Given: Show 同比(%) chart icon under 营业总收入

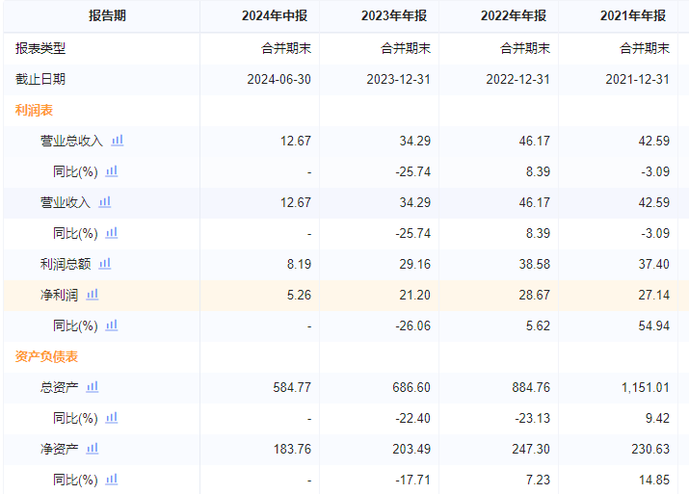Looking at the screenshot, I should click(x=112, y=170).
